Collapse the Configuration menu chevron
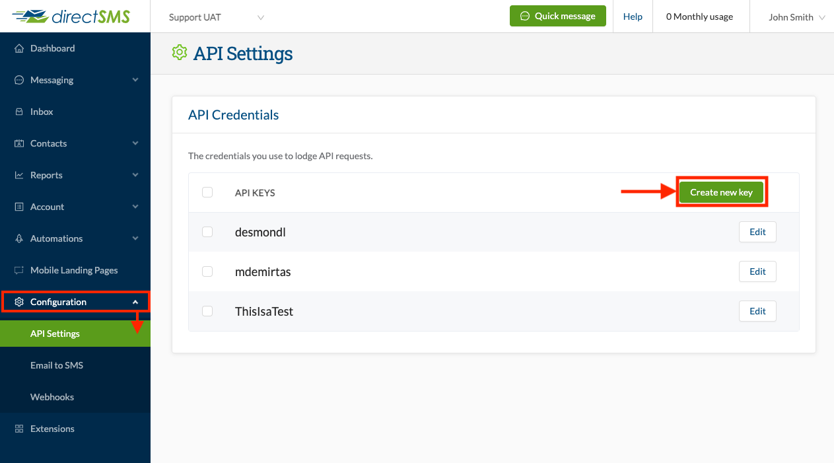The height and width of the screenshot is (463, 834). coord(135,302)
